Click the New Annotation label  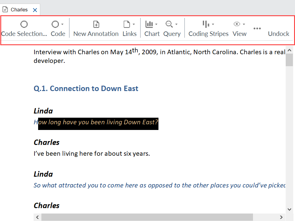pos(96,34)
